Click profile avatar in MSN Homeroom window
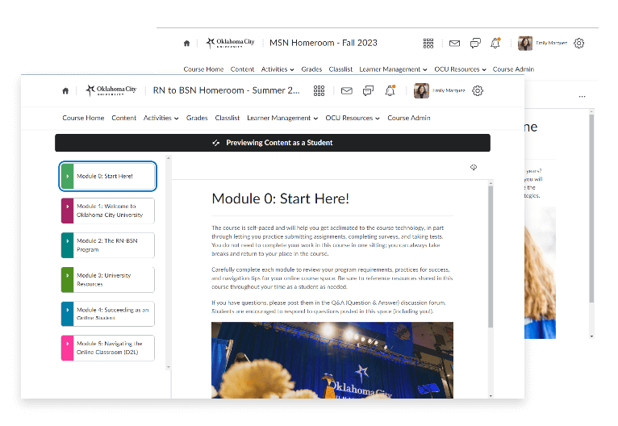The width and height of the screenshot is (618, 426). (x=525, y=43)
